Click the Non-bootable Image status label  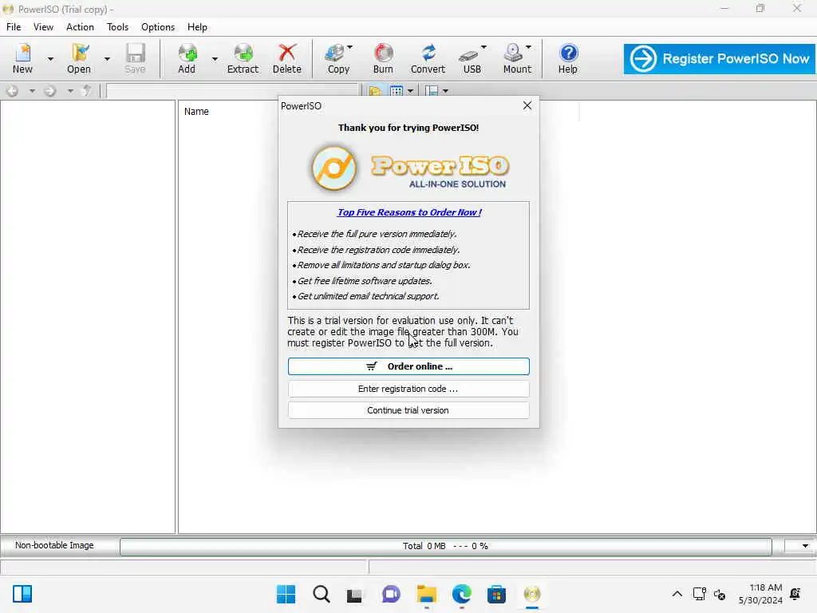click(54, 545)
